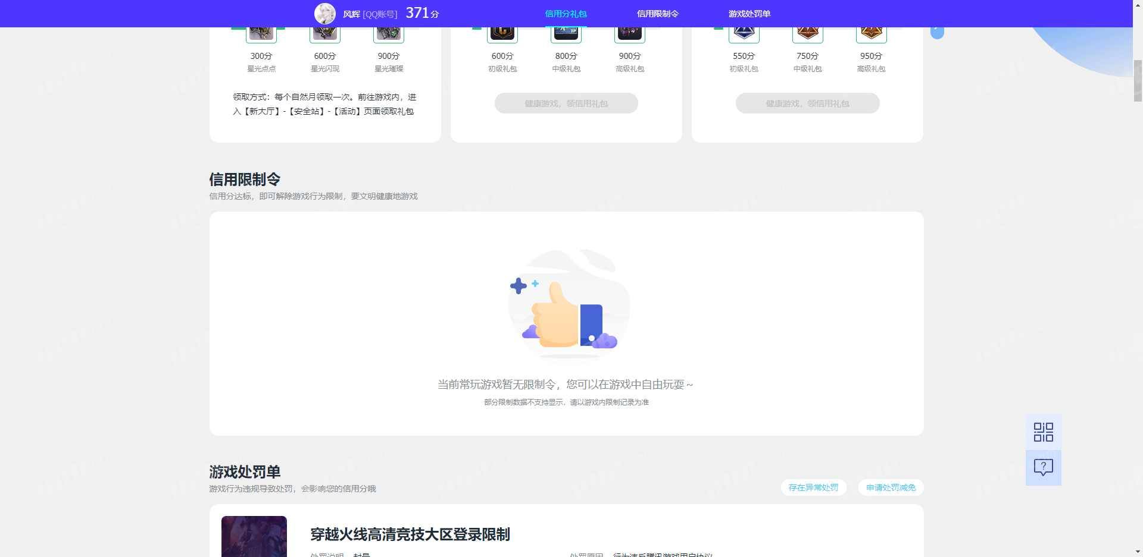Click the 371分 credit score
Screen dimensions: 1143x557
click(422, 13)
